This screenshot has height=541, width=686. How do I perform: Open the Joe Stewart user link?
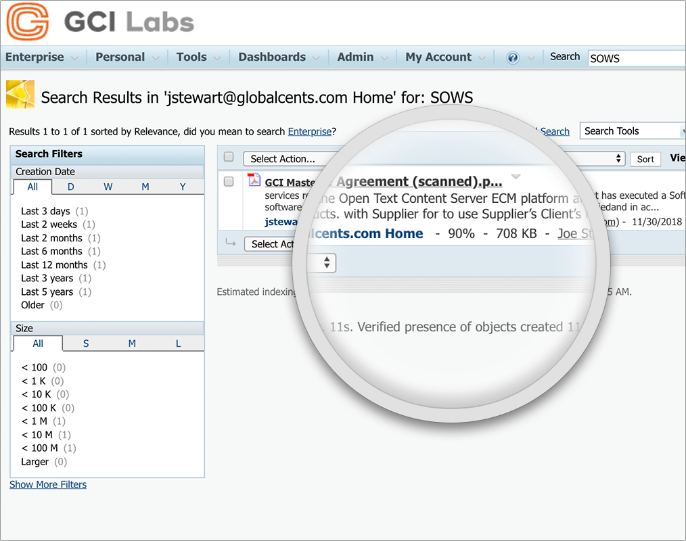575,233
